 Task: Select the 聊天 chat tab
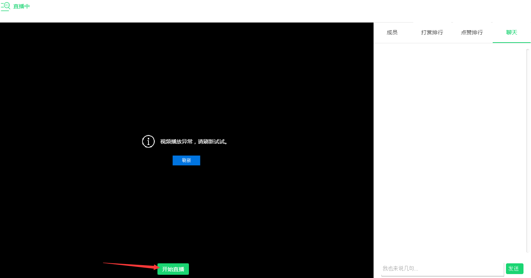(512, 33)
